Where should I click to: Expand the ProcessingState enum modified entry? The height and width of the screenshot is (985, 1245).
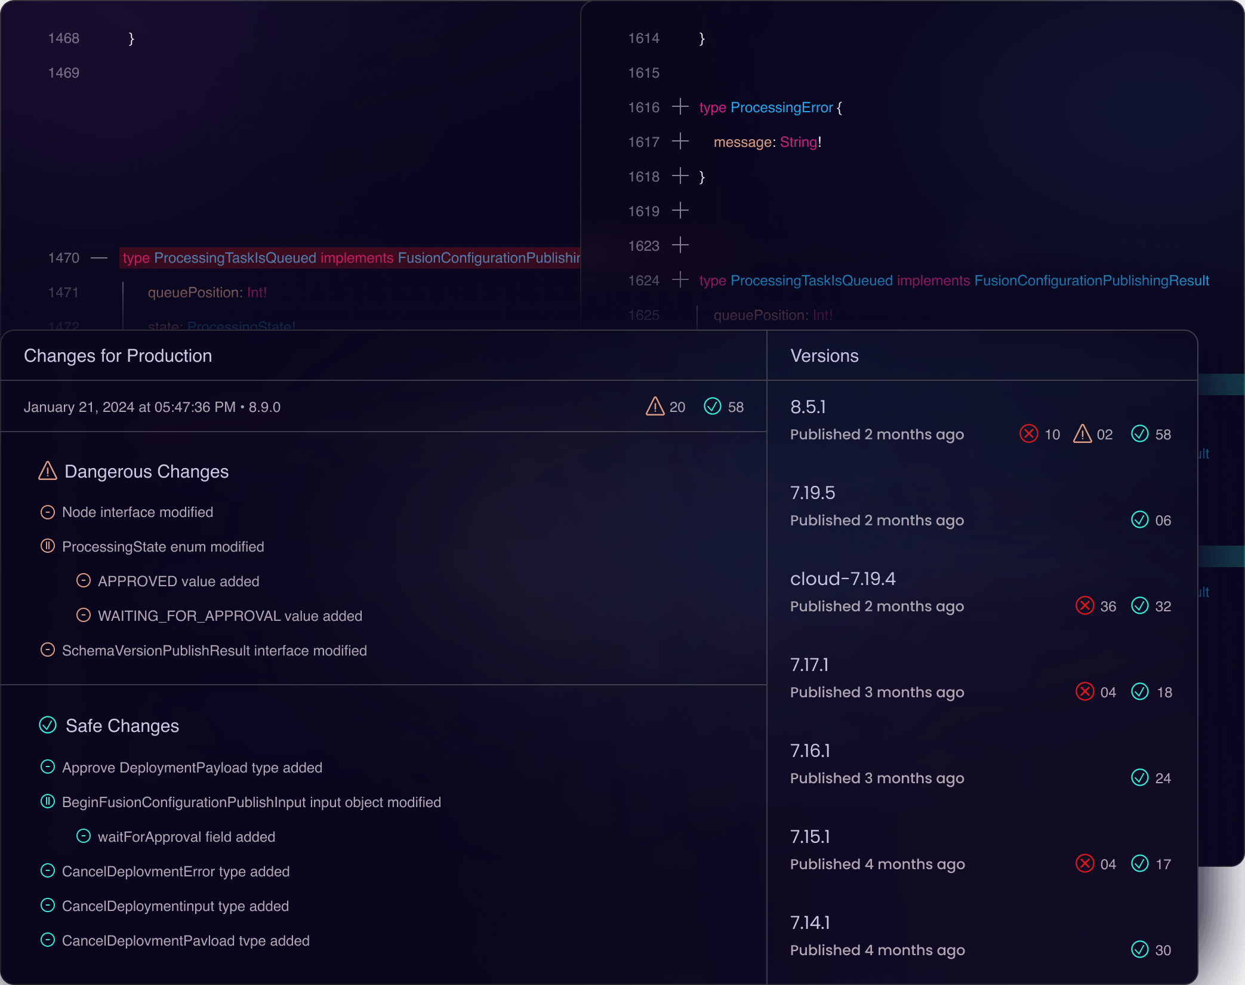point(48,546)
